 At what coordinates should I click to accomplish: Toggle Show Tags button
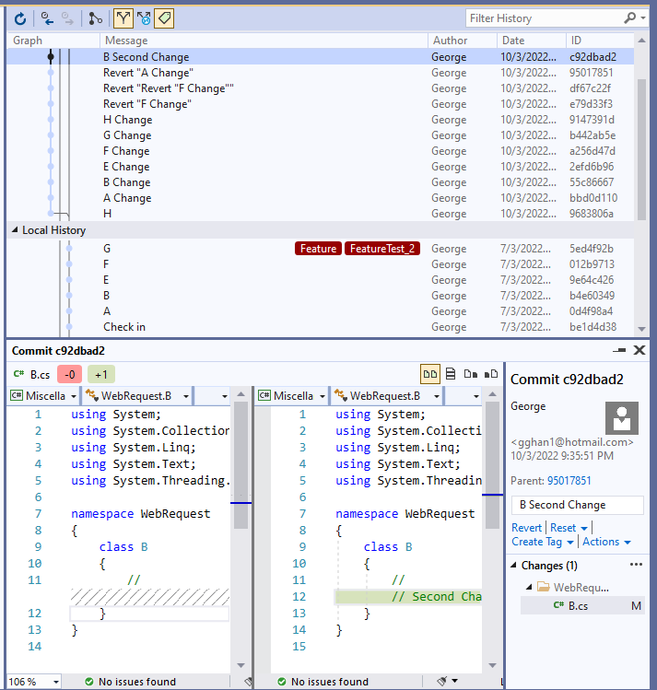[164, 18]
